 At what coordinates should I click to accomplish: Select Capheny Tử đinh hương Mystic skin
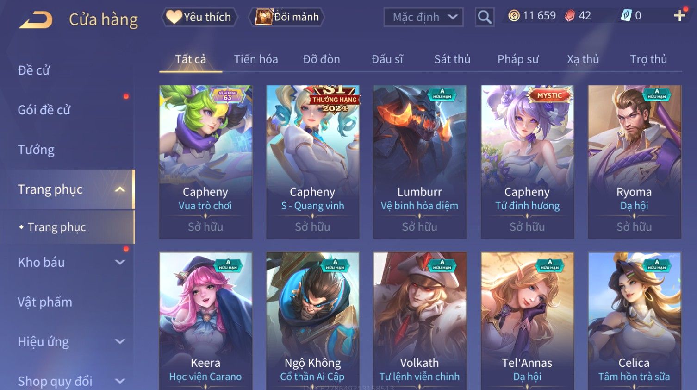pyautogui.click(x=527, y=162)
